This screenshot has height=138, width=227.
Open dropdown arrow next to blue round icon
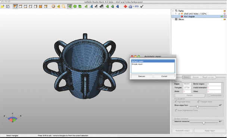(x=133, y=6)
